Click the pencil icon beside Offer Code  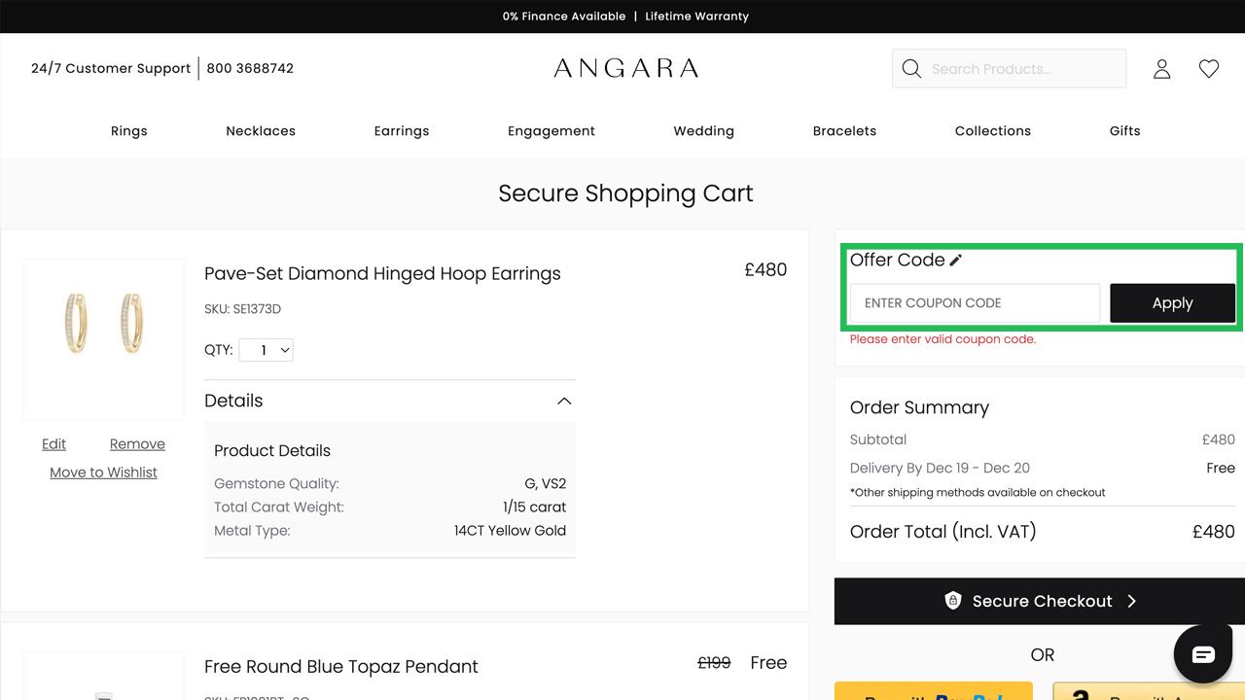[956, 260]
